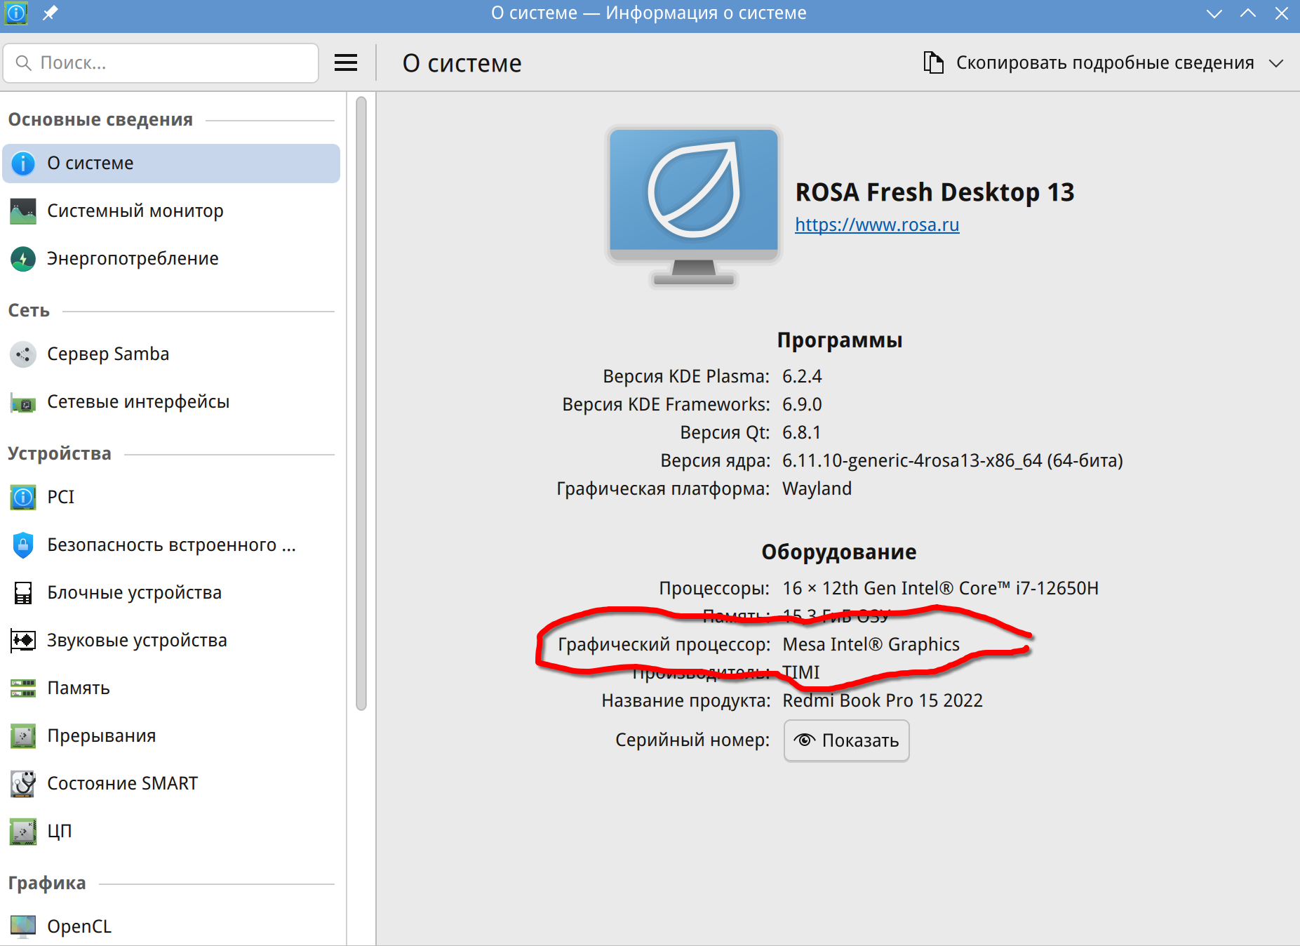Click the i7-12650H processor value

click(x=940, y=589)
